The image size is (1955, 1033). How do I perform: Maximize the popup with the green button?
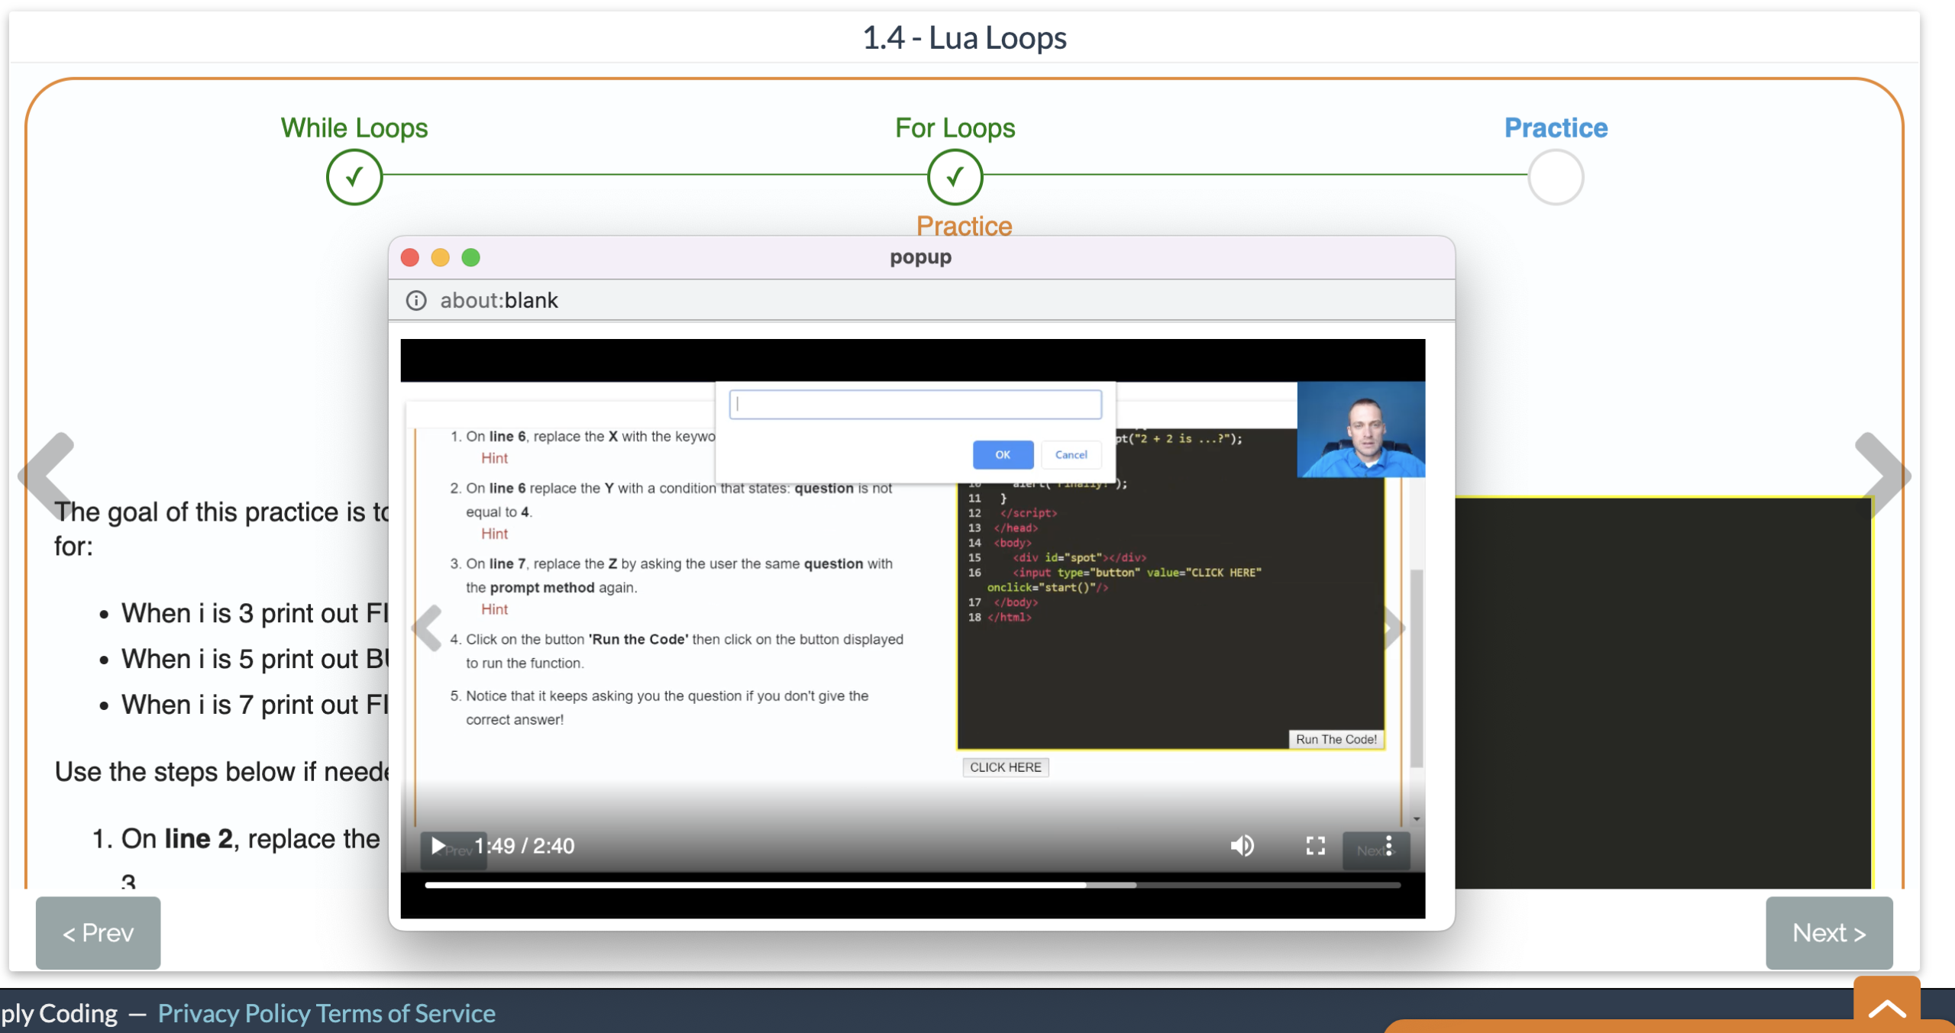pos(471,258)
